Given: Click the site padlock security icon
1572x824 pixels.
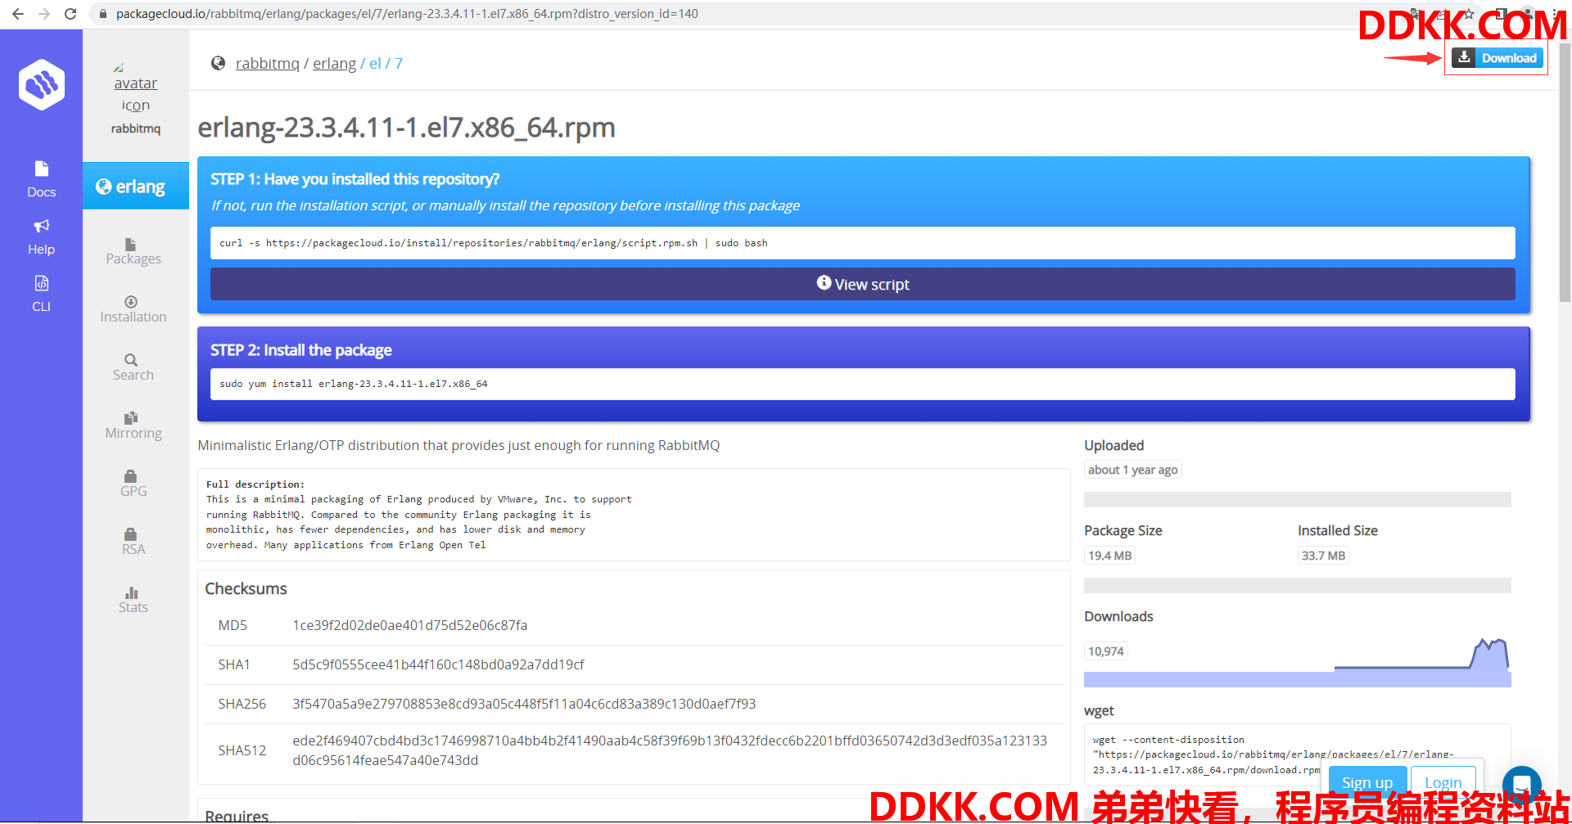Looking at the screenshot, I should (103, 14).
